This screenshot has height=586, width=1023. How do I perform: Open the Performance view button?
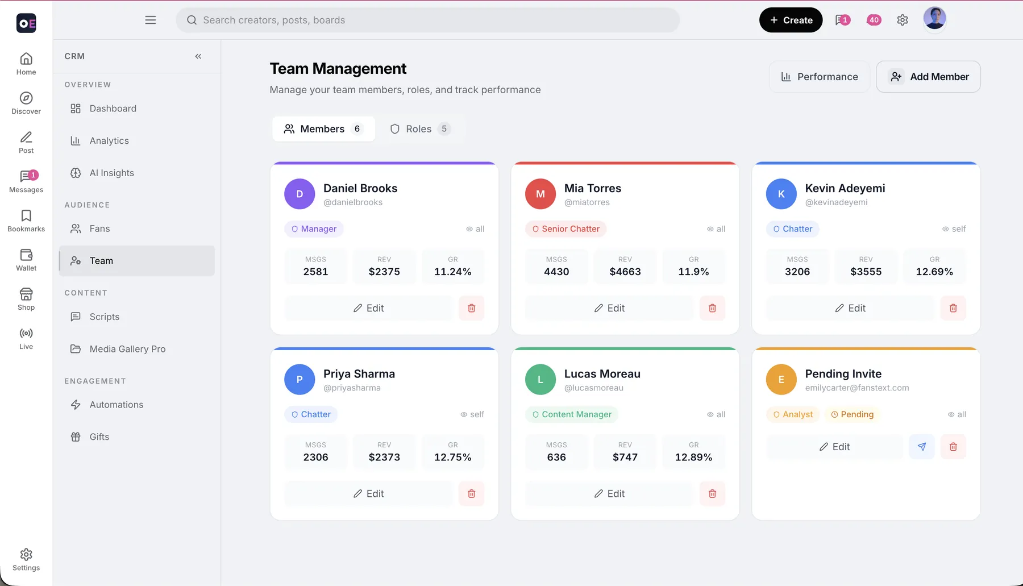click(819, 77)
